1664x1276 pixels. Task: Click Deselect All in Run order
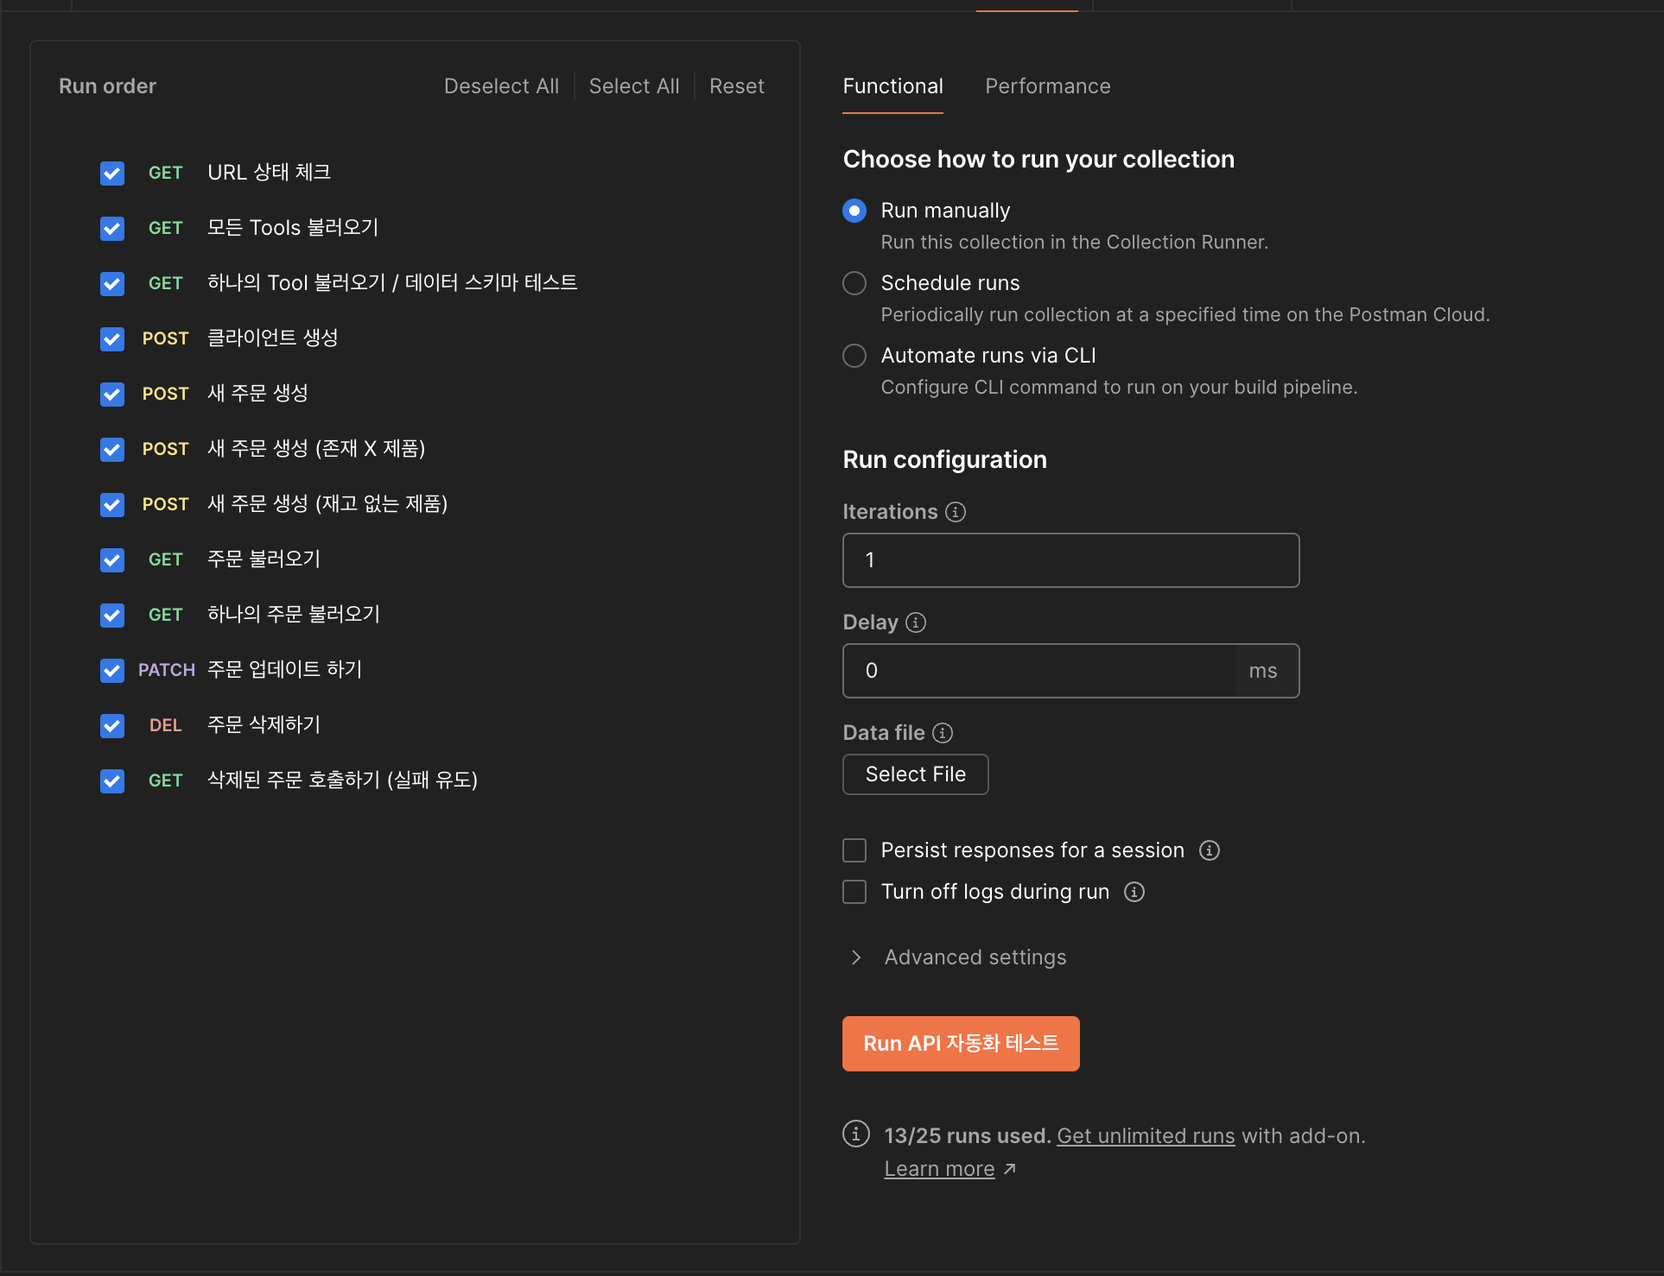pos(501,86)
